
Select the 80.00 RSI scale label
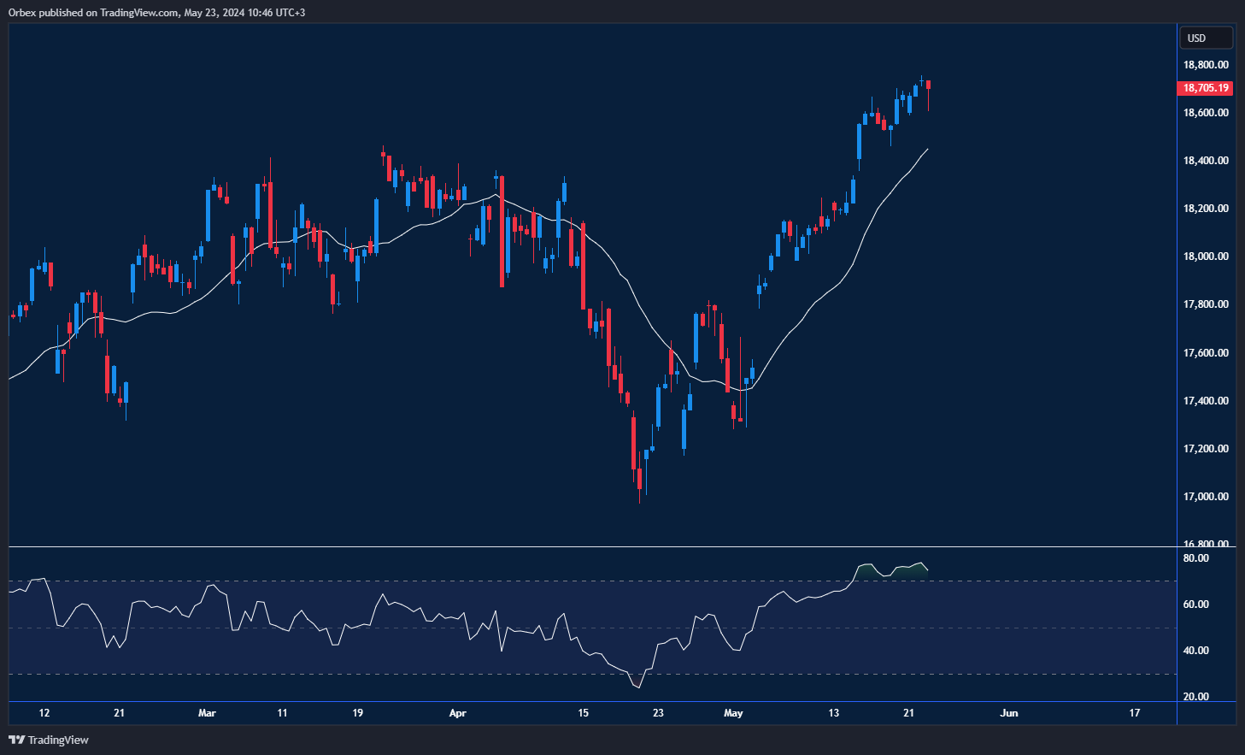point(1195,558)
